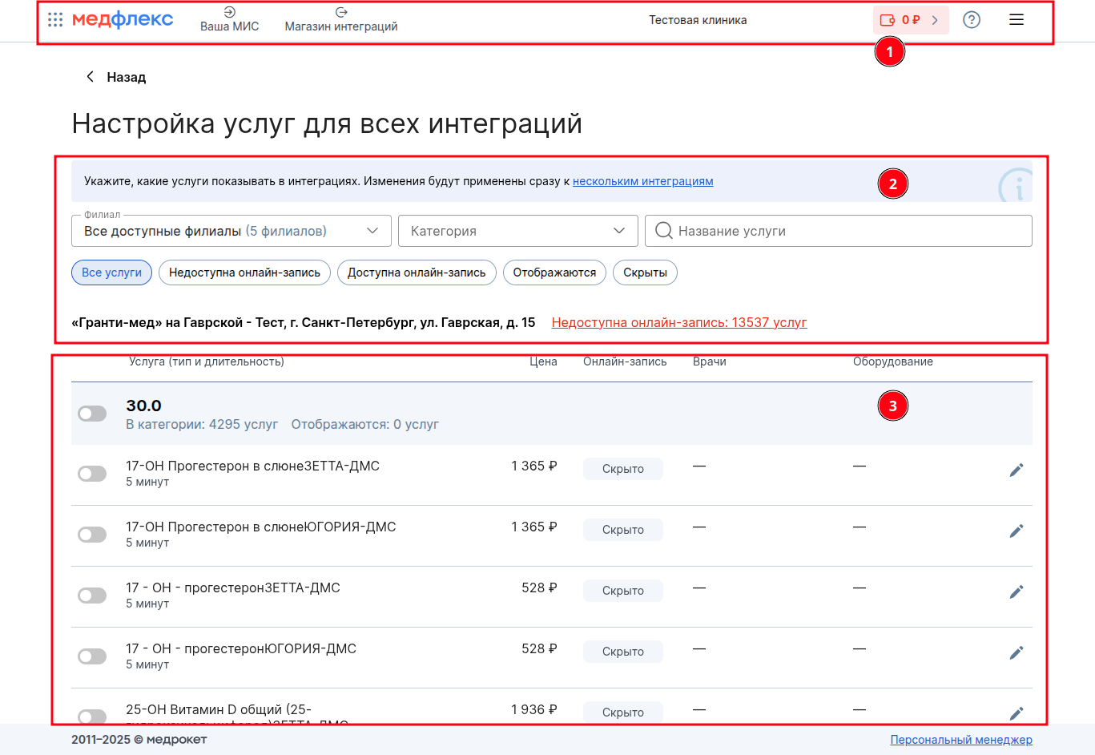This screenshot has height=755, width=1095.
Task: Click Скрыто badge for 17 - OH - прогестеронЮГОРИЯ-ДМС
Action: [x=623, y=652]
